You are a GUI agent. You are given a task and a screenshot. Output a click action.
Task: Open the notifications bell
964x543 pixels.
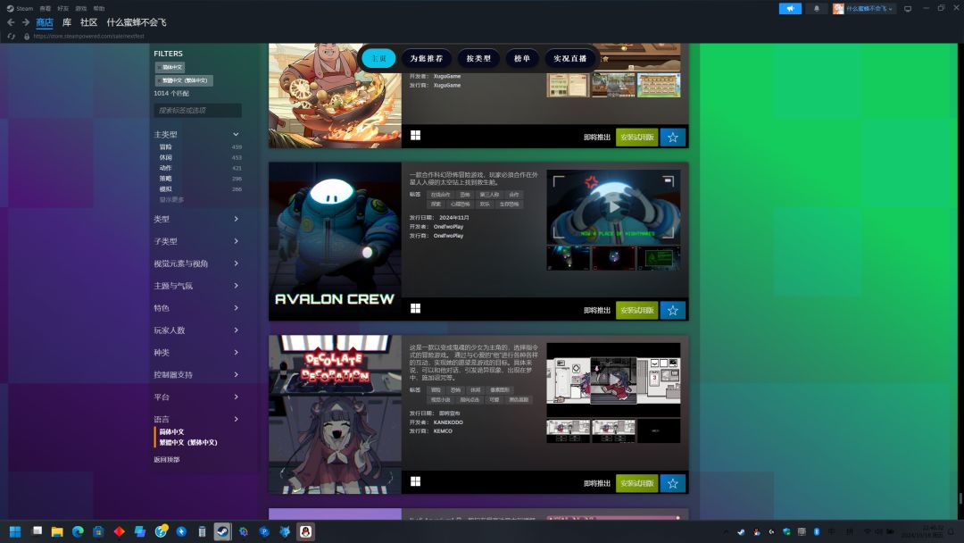pyautogui.click(x=817, y=9)
